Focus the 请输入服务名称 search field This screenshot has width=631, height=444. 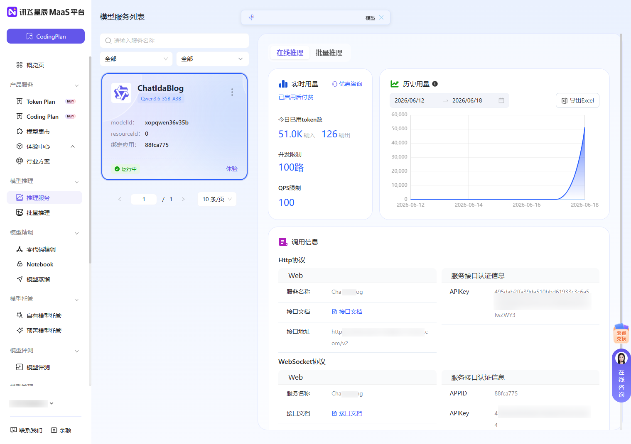pyautogui.click(x=174, y=41)
